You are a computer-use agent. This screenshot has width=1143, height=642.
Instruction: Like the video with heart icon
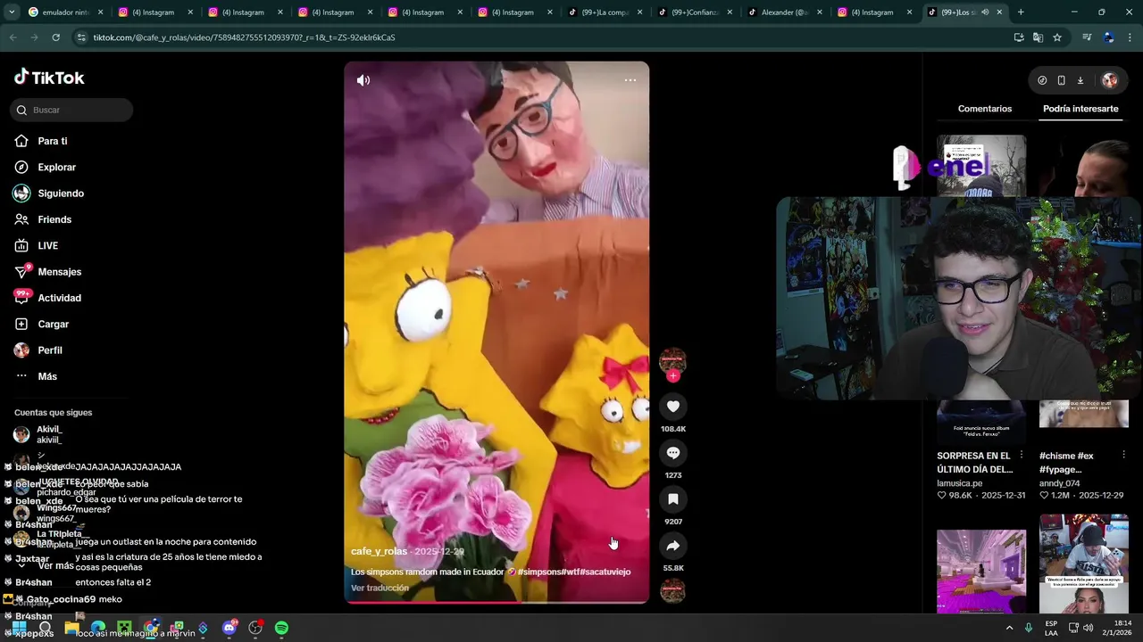(673, 407)
